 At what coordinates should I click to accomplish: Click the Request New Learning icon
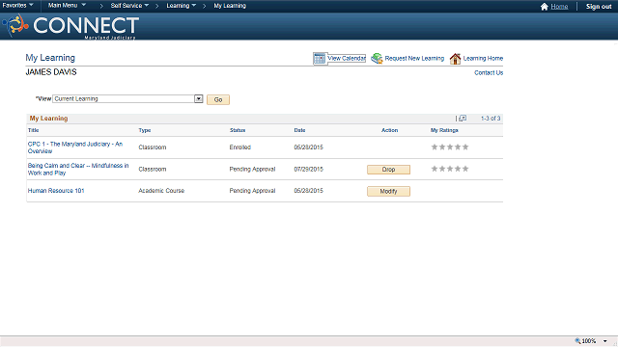(377, 58)
